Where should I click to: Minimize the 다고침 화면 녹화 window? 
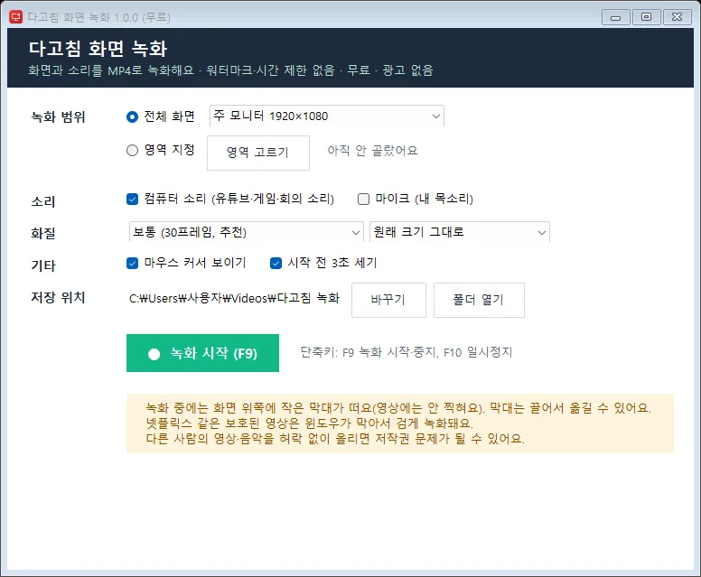coord(615,17)
